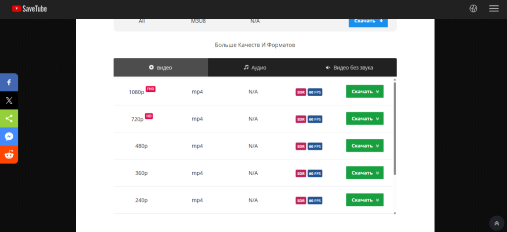Open the language globe icon

tap(473, 8)
